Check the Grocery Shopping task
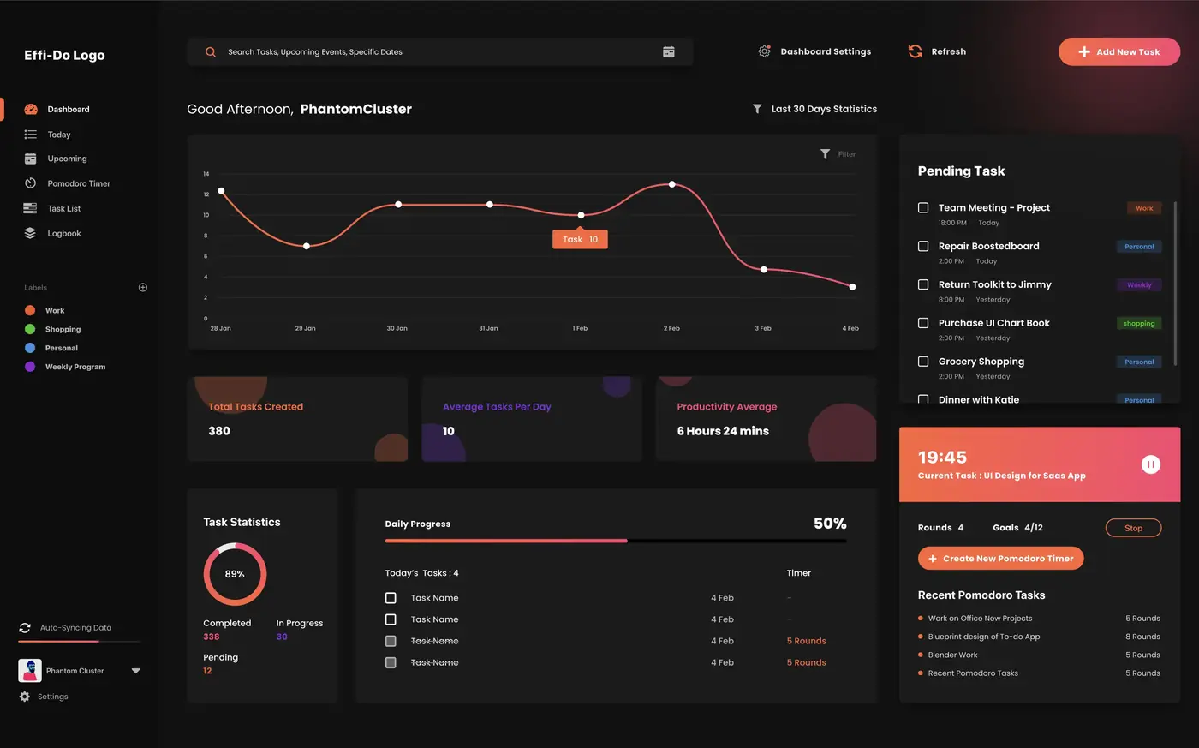1199x748 pixels. pyautogui.click(x=923, y=362)
